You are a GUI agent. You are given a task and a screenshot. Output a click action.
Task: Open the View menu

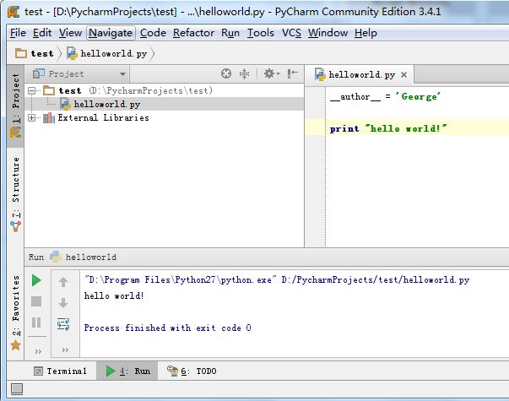pyautogui.click(x=70, y=33)
